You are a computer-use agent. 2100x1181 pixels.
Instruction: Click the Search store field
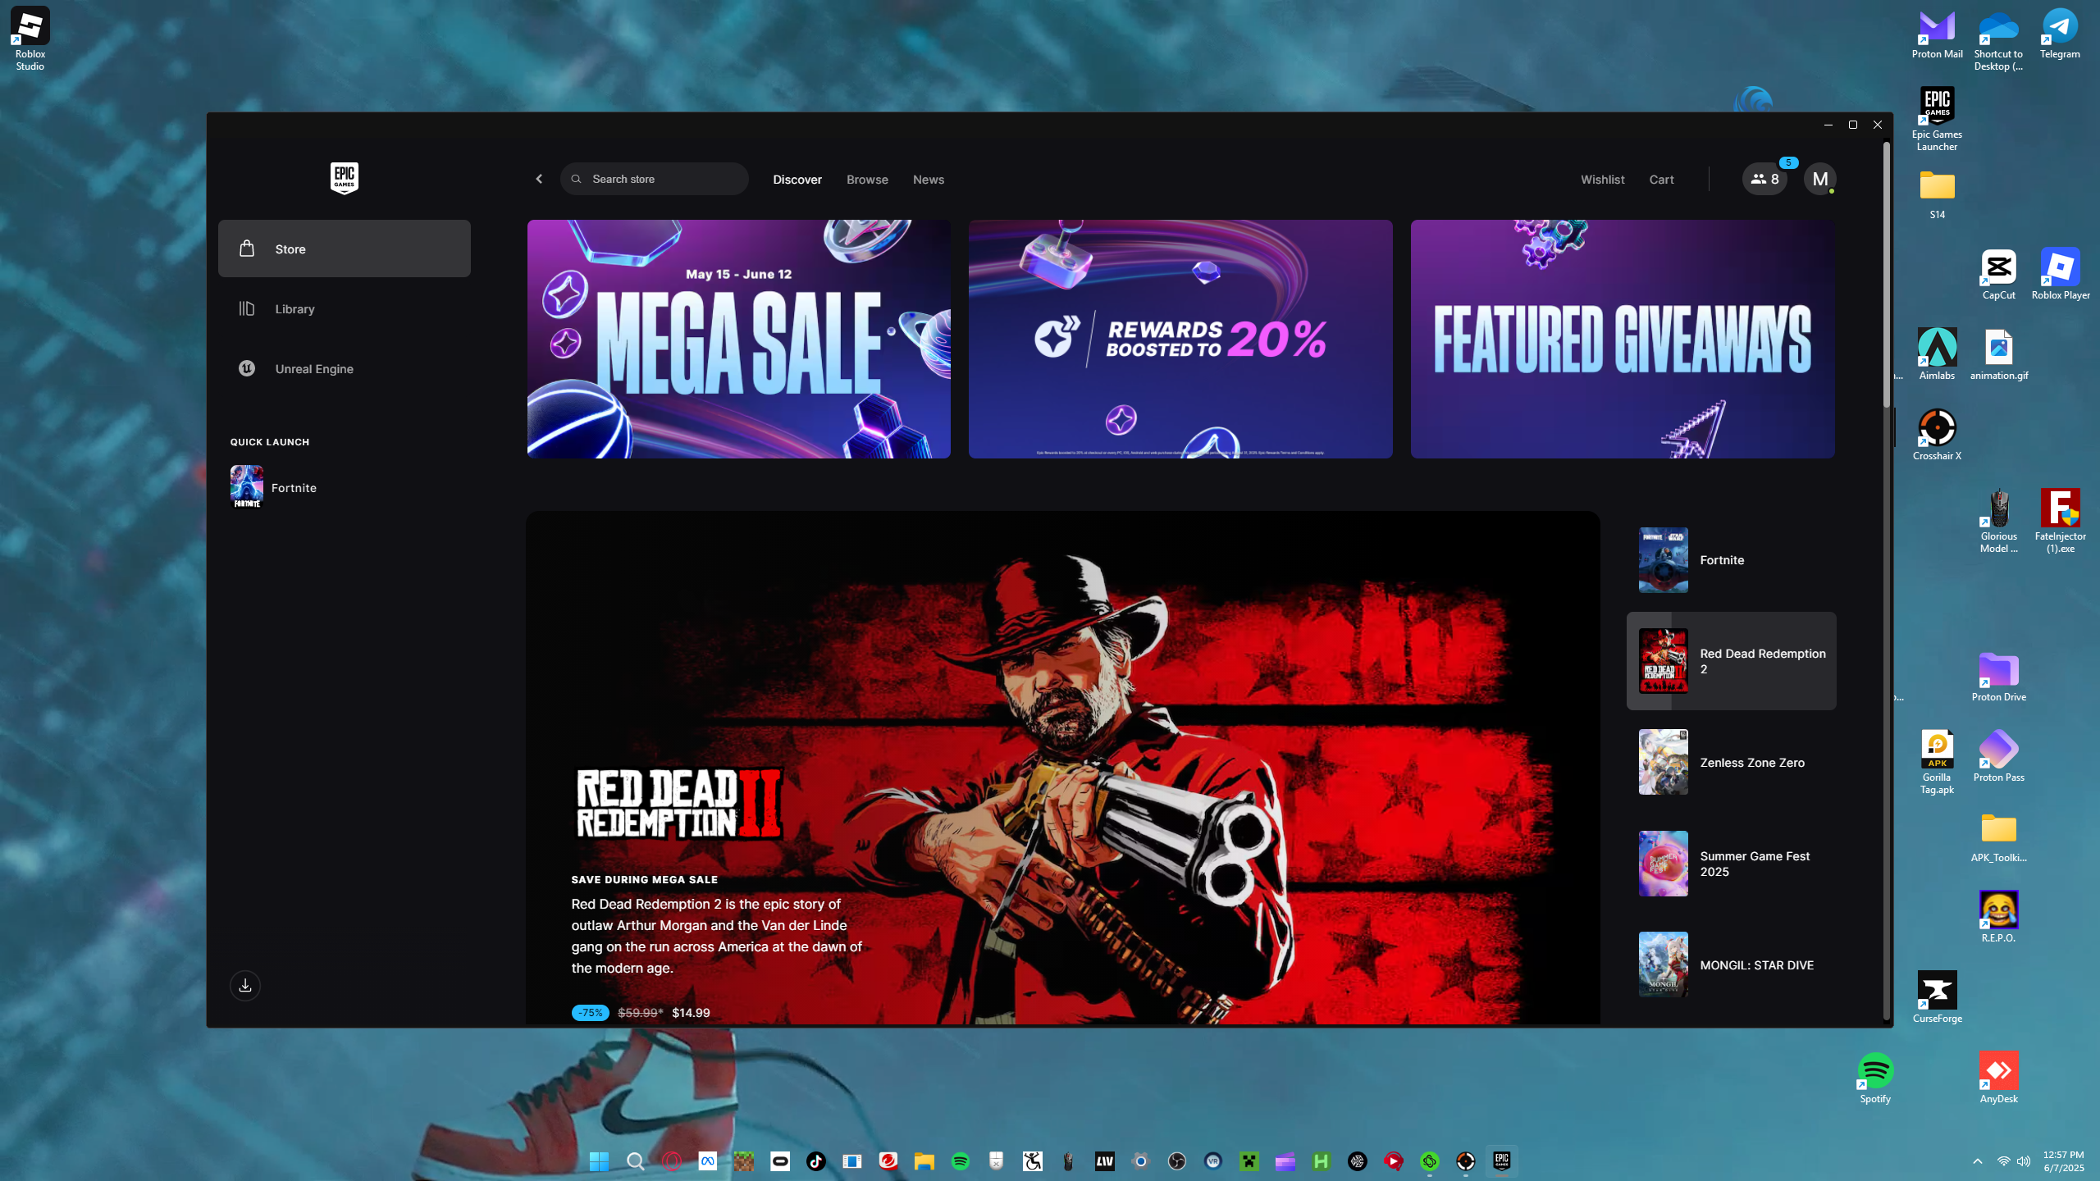(656, 179)
